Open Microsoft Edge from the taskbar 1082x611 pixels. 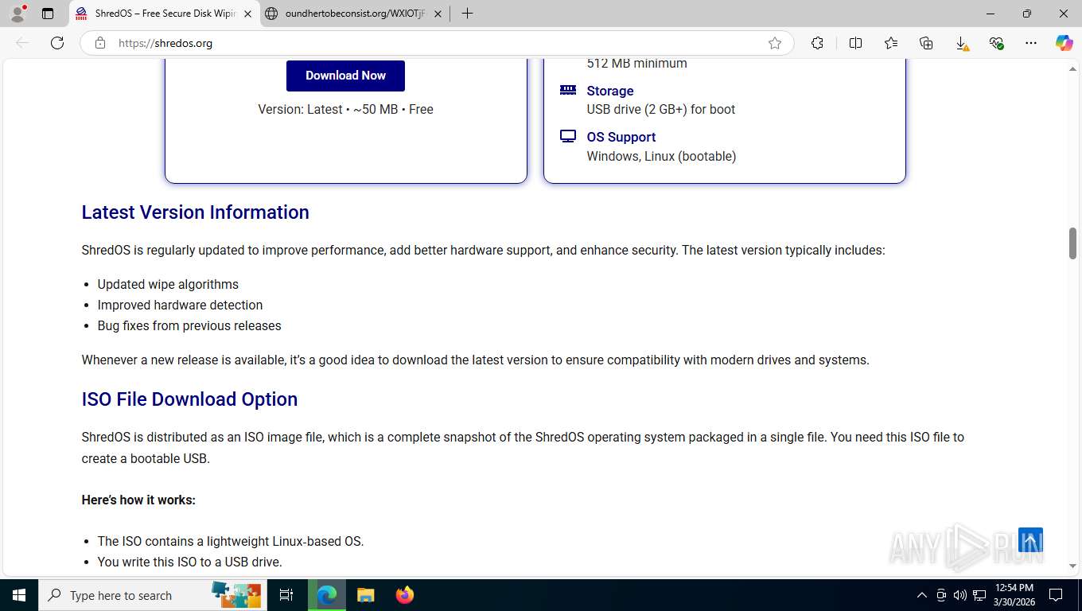tap(327, 595)
